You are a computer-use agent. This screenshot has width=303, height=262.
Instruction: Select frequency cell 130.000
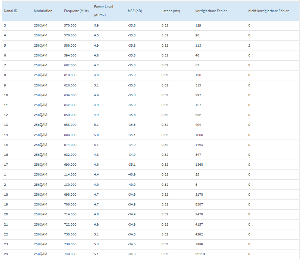click(70, 185)
